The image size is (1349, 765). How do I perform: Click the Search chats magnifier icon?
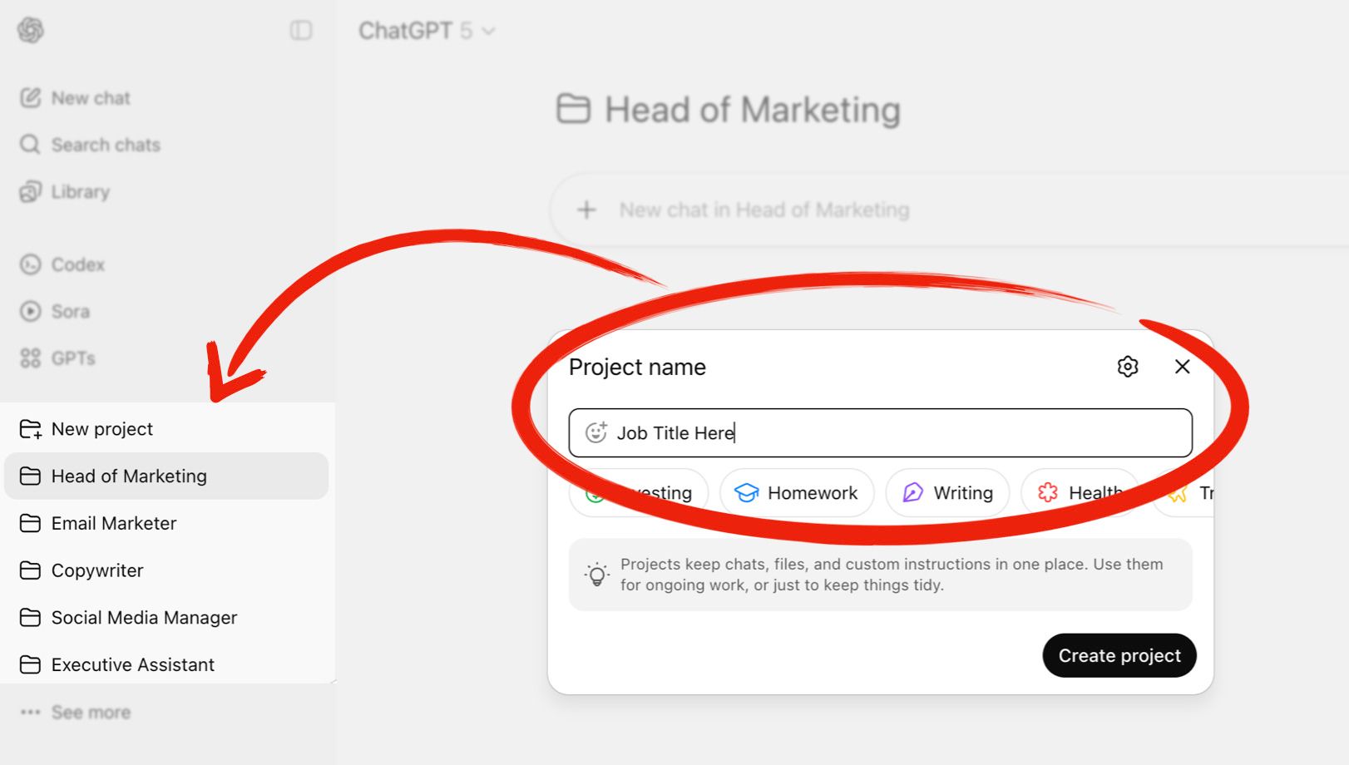tap(30, 145)
